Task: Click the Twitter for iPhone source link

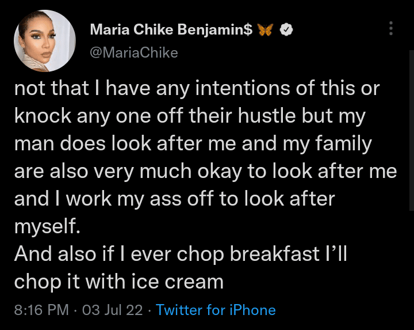Action: click(x=216, y=310)
